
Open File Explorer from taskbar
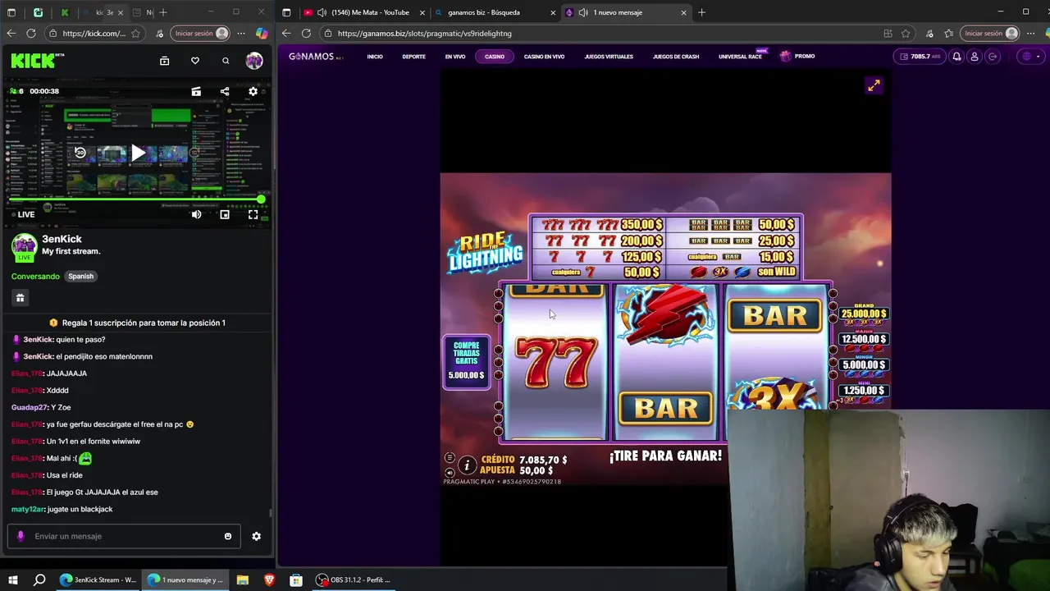[x=243, y=580]
